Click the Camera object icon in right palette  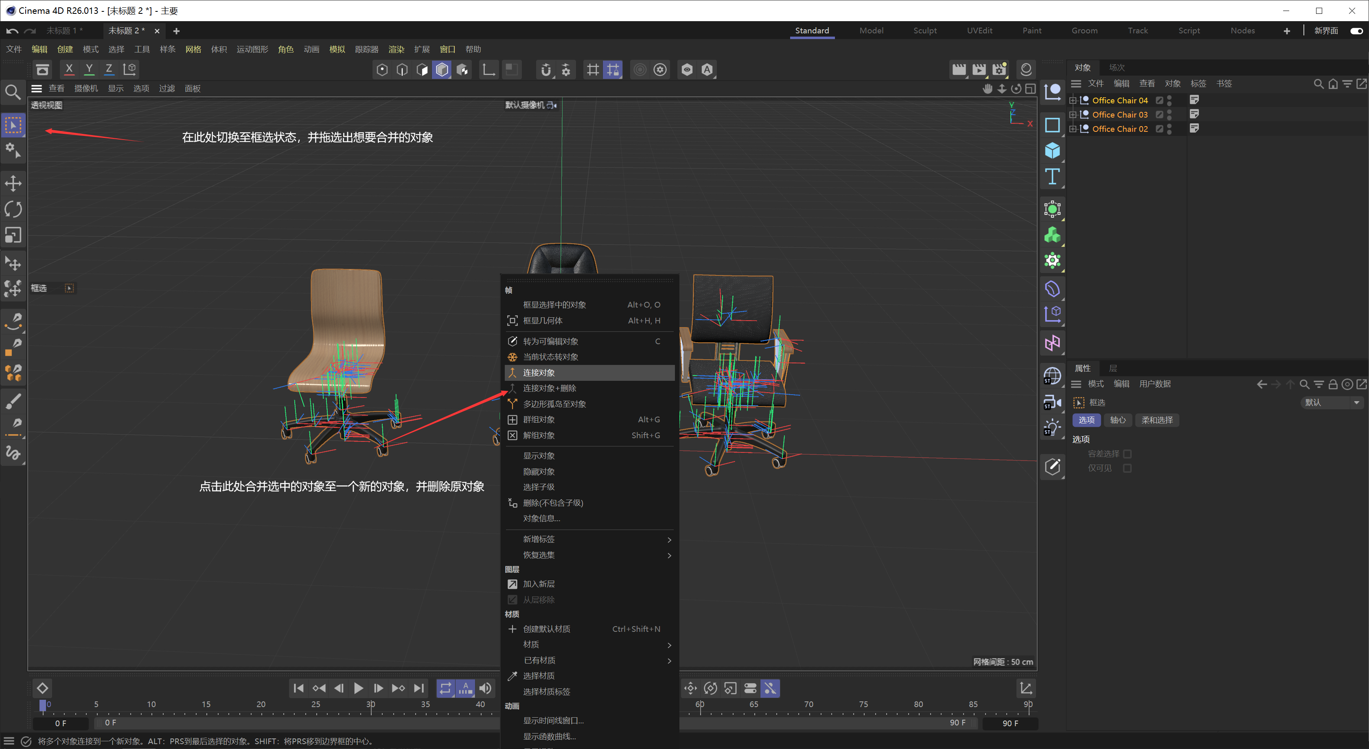[x=1052, y=403]
